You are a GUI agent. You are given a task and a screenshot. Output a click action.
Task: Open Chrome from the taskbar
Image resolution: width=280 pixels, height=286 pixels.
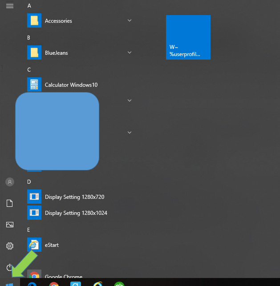[x=54, y=284]
